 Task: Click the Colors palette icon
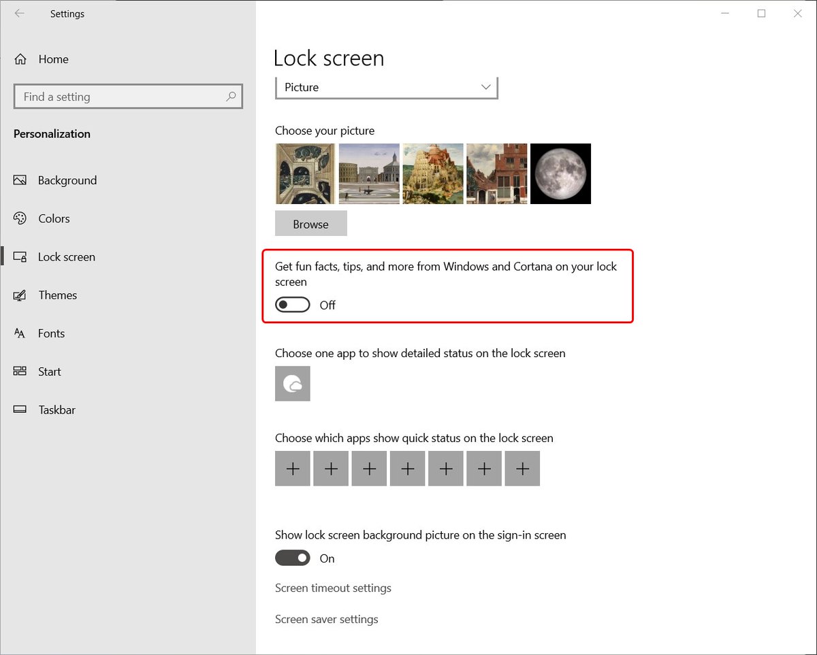tap(20, 218)
